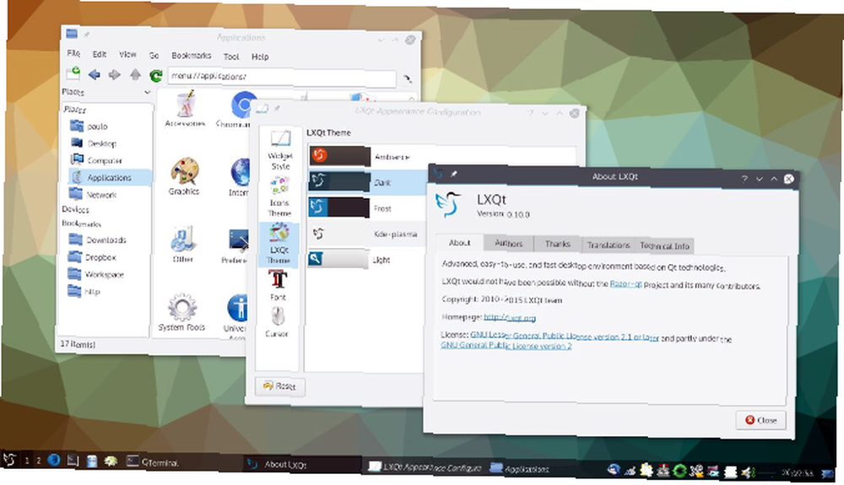Click the show desktop icon at panel's right end

tap(827, 473)
